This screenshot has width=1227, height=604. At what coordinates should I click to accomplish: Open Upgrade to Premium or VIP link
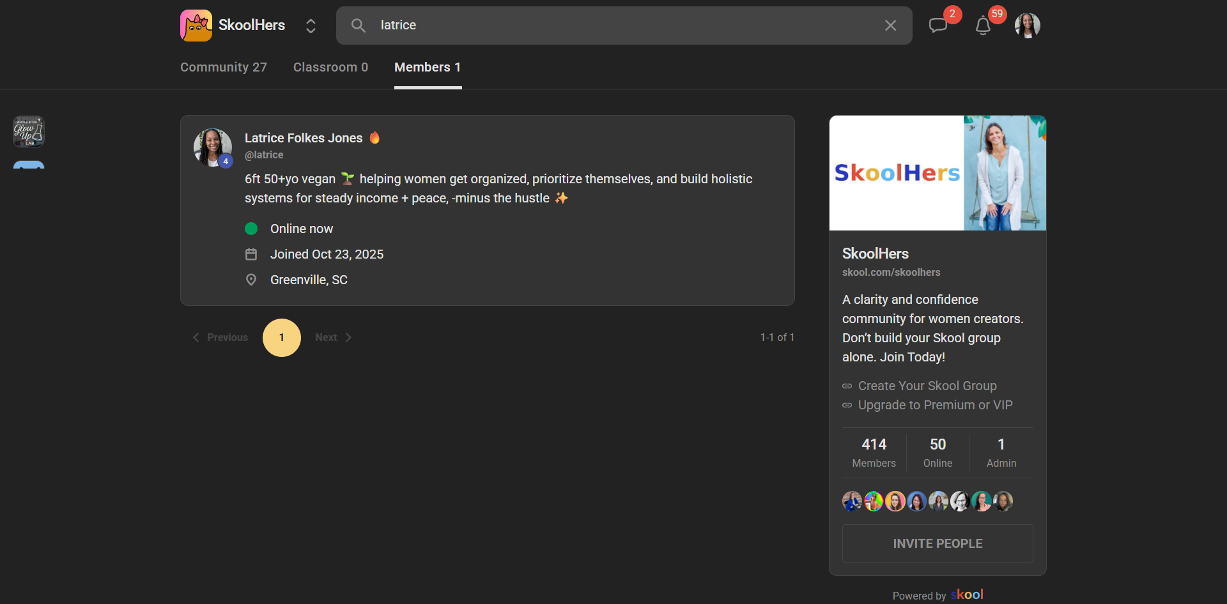(x=935, y=405)
